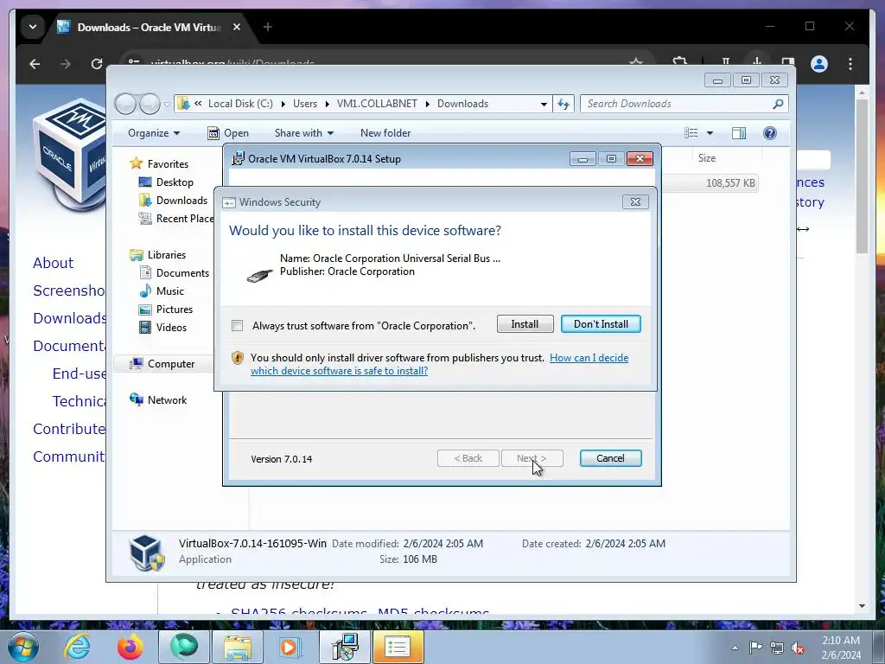This screenshot has width=885, height=664.
Task: Go back in Explorer navigation
Action: (125, 104)
